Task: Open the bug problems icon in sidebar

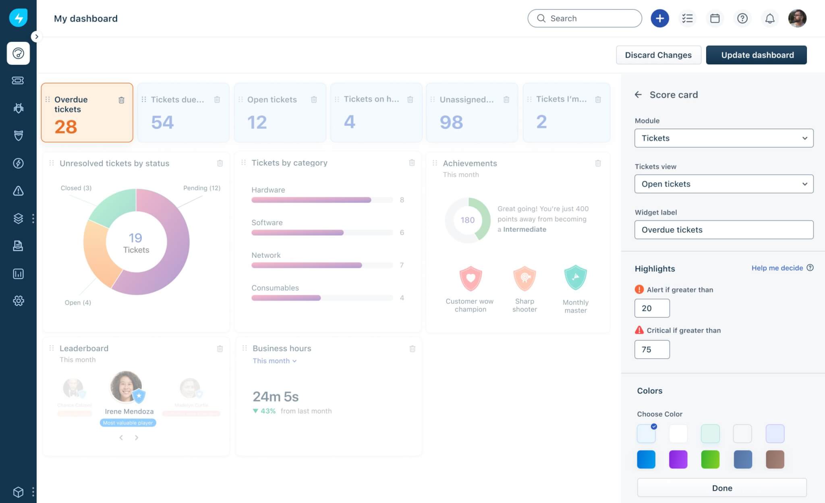Action: [18, 108]
